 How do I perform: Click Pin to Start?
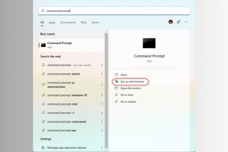click(x=127, y=95)
